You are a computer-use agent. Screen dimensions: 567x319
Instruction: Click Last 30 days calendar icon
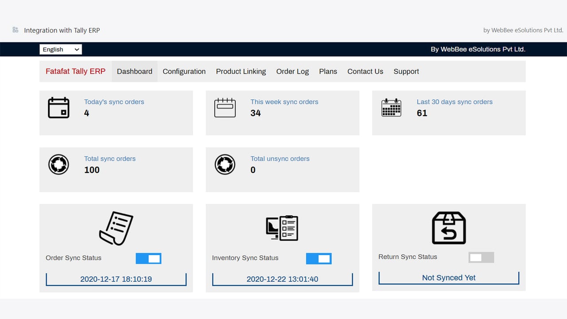(x=391, y=108)
